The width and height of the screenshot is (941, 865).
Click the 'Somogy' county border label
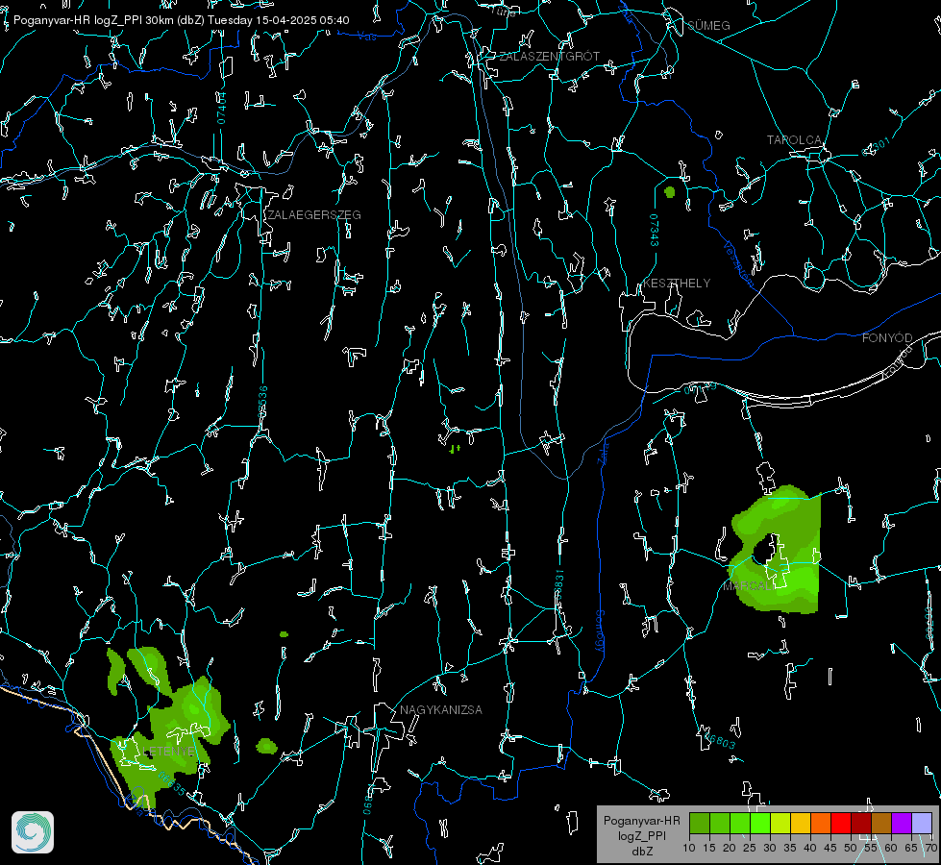tap(600, 631)
